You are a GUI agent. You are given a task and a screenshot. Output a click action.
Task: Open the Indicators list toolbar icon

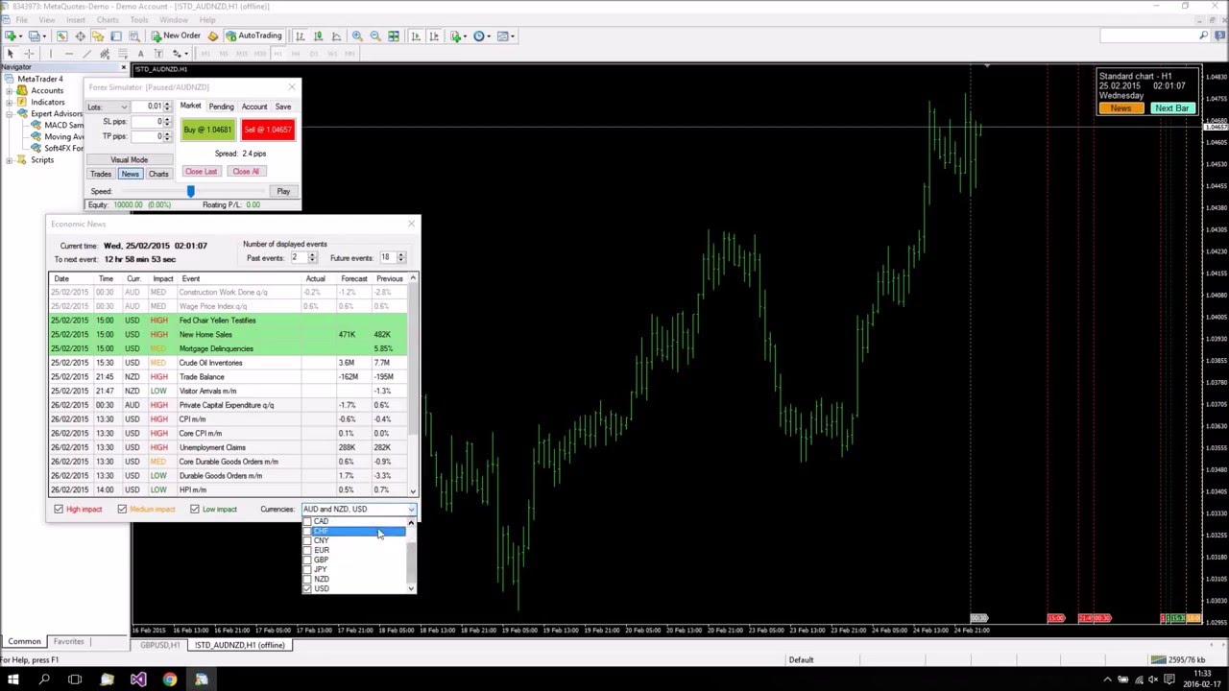tap(455, 36)
